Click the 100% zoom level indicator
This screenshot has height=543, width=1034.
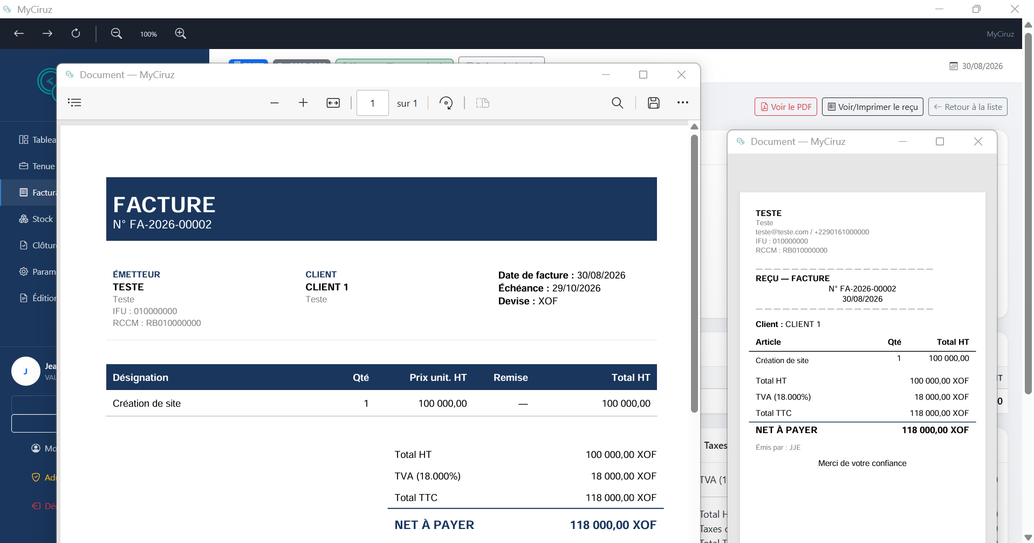pos(148,34)
